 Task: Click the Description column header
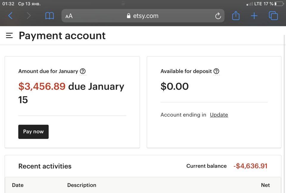coord(82,185)
